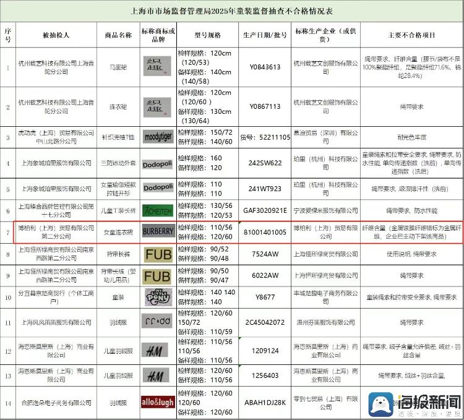Click spec cell 检样规格：140 140 in row 10
The height and width of the screenshot is (420, 464).
(x=207, y=293)
